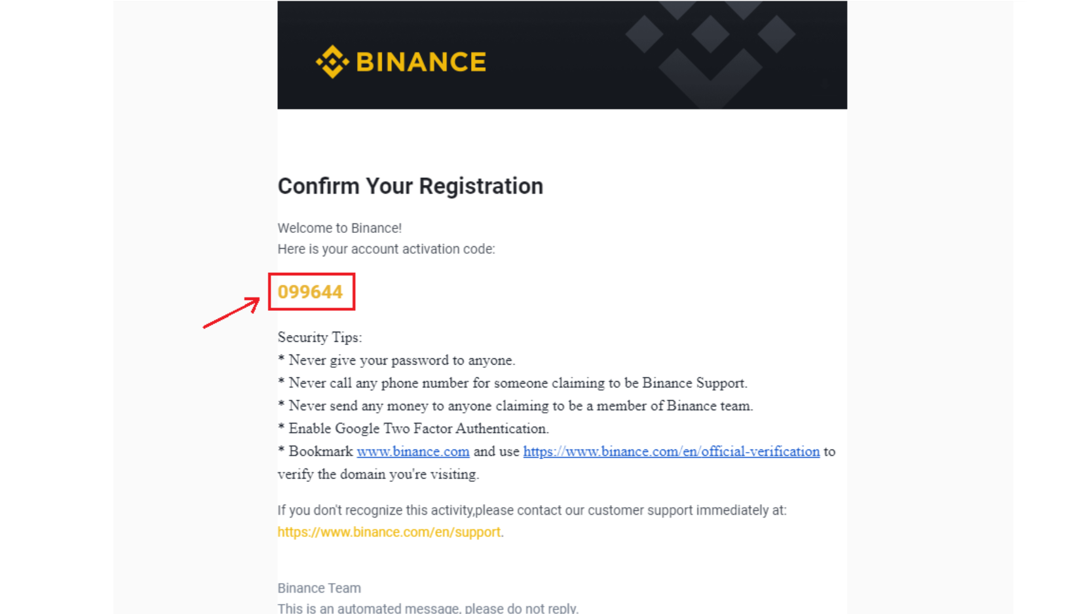Screen dimensions: 1085x614
Task: Click the Binance diamond logo icon
Action: coord(332,61)
